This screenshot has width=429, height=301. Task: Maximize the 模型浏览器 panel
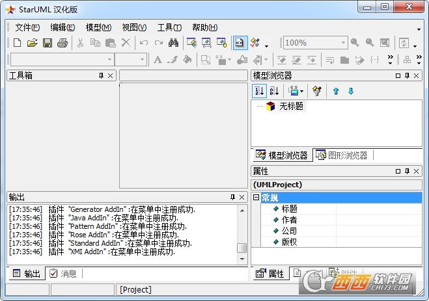tap(398, 75)
